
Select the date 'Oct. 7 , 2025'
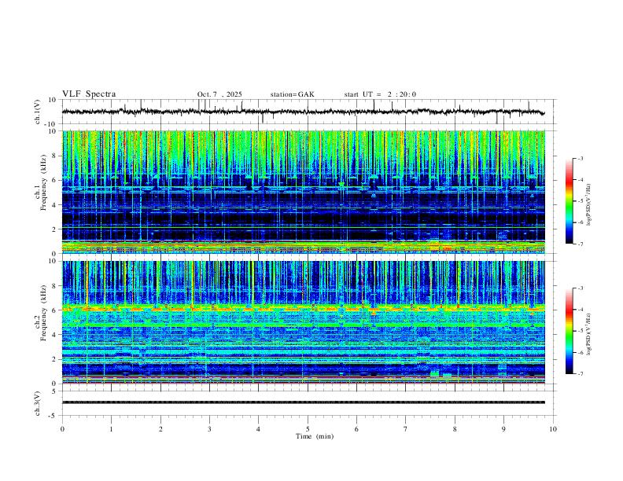[x=219, y=94]
